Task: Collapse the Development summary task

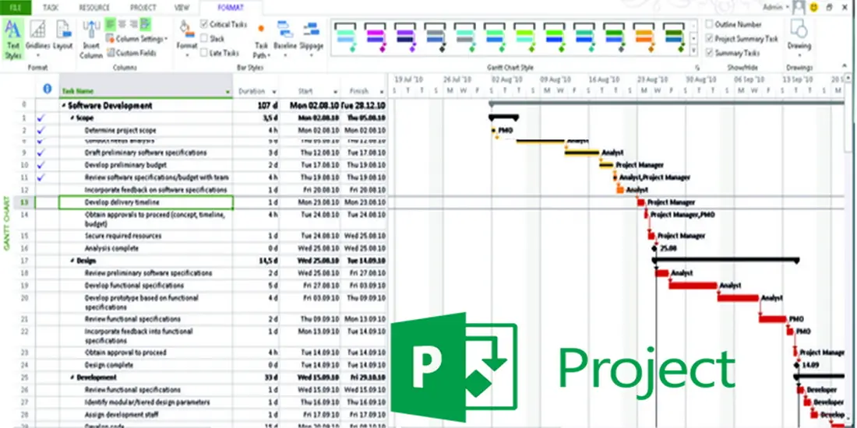Action: [72, 377]
